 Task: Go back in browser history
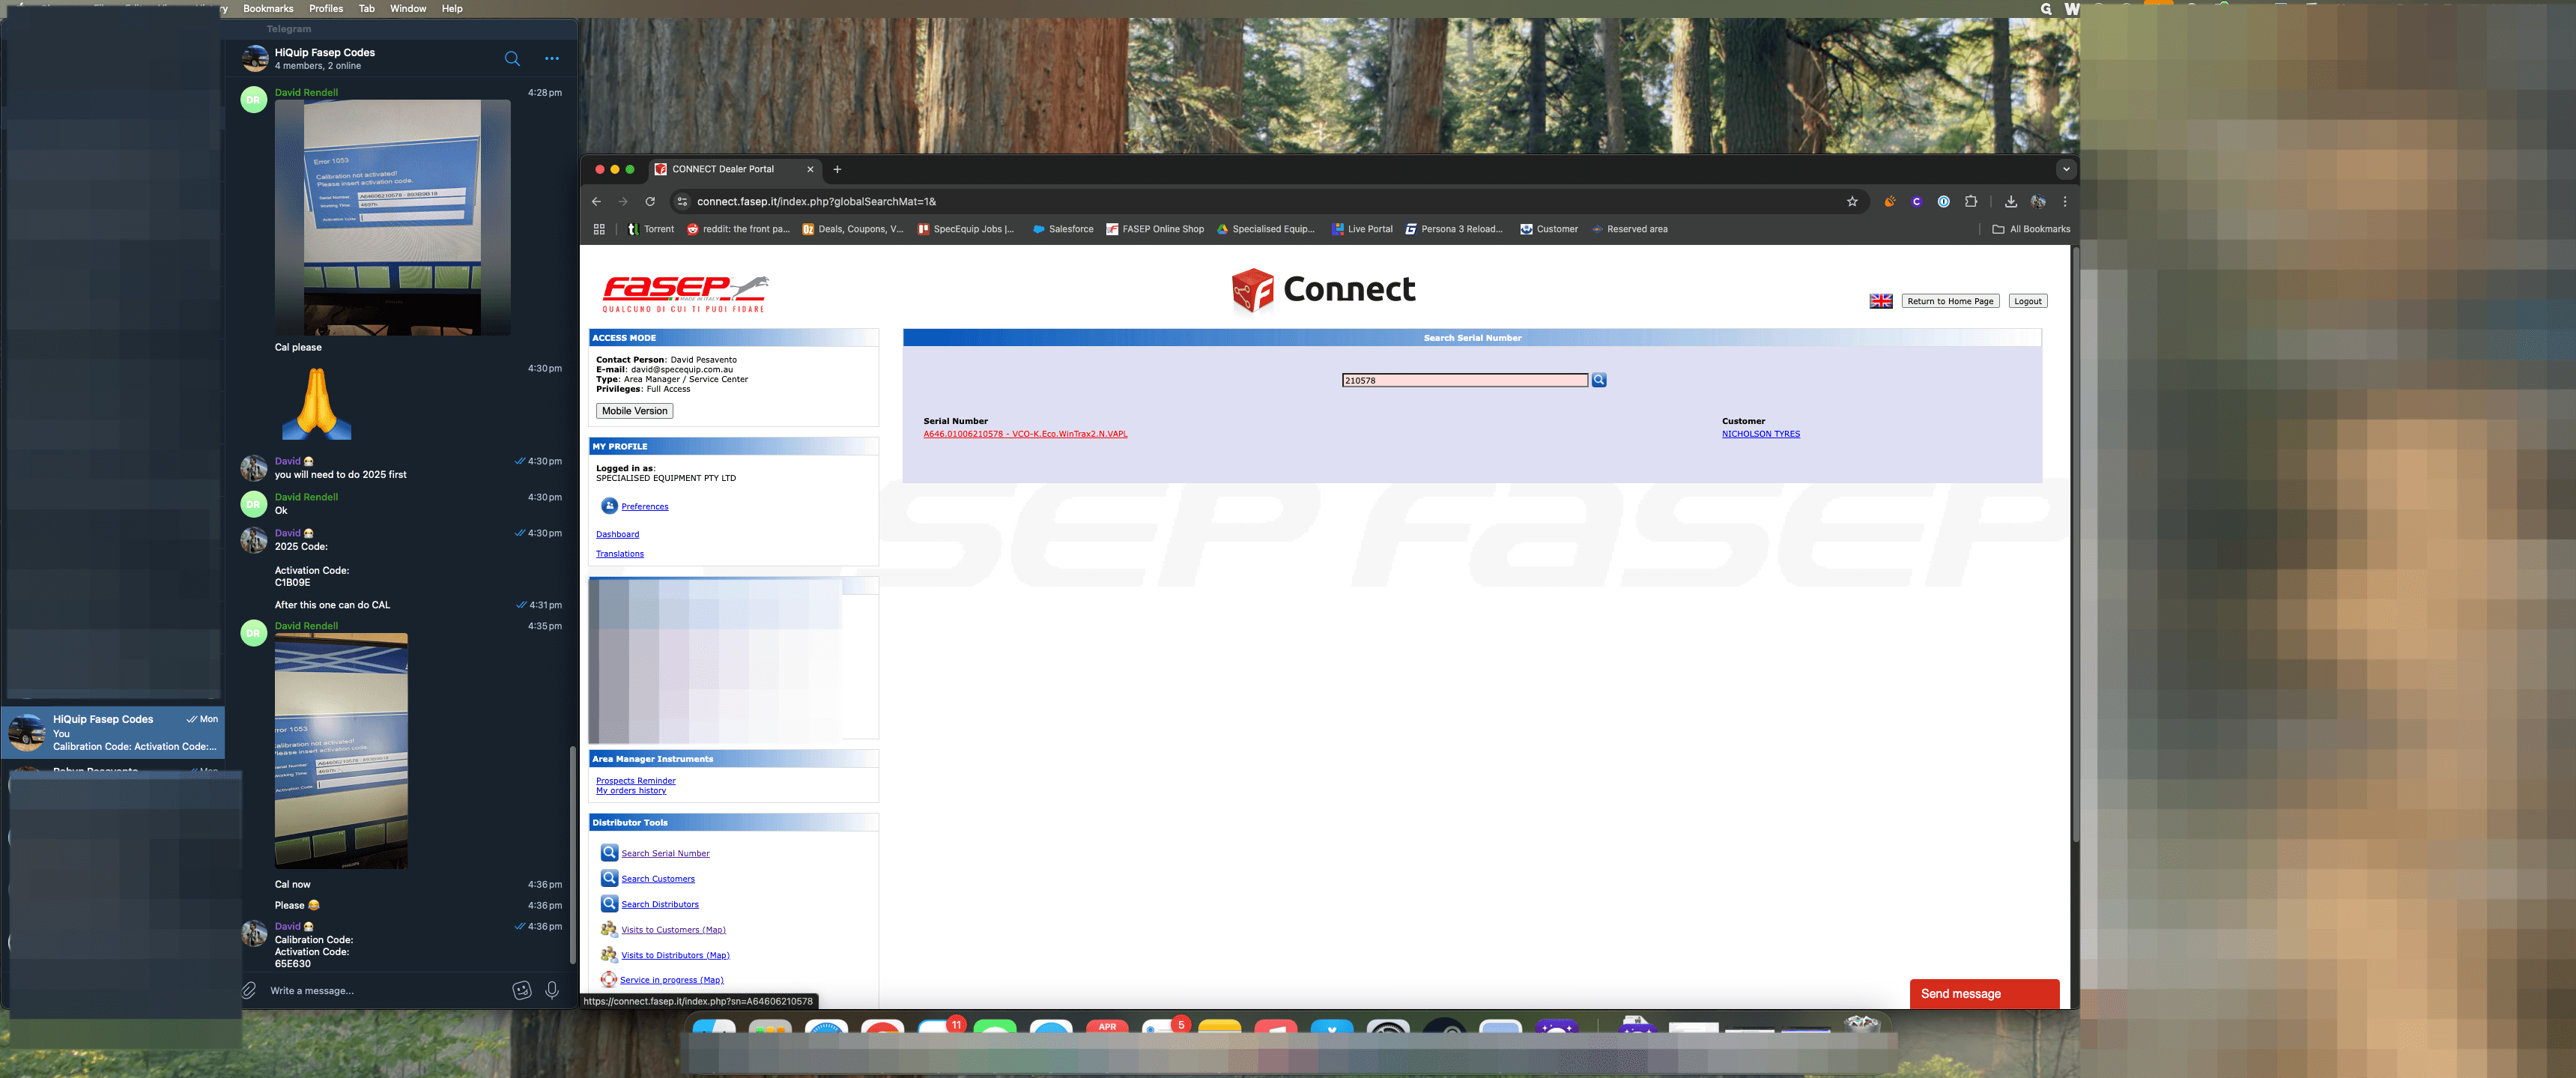[x=597, y=201]
